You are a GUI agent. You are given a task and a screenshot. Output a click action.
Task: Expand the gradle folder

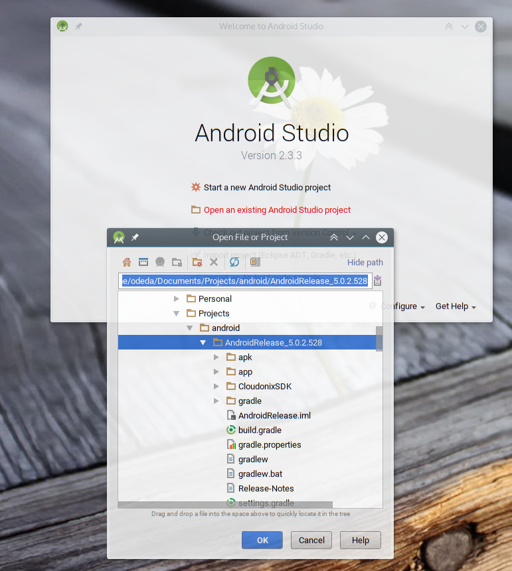pos(216,401)
